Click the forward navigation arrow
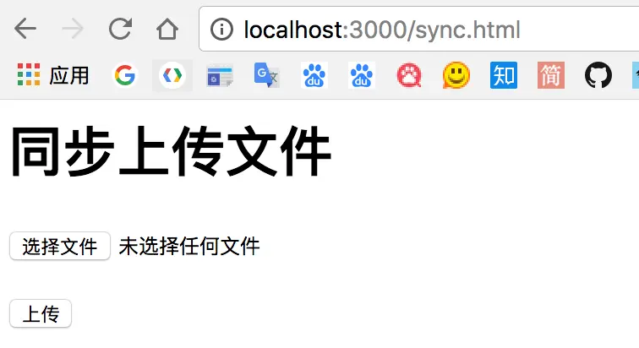 (73, 29)
